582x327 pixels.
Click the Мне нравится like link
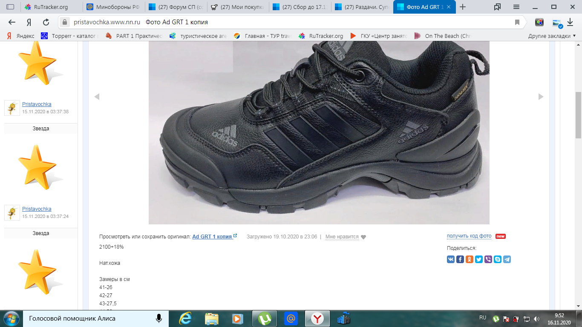(x=342, y=237)
